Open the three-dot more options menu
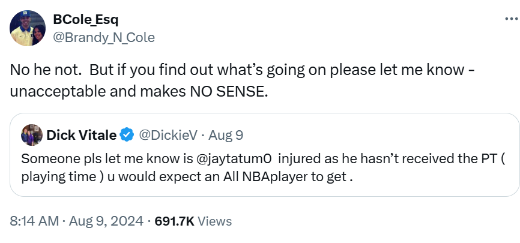 [x=504, y=18]
